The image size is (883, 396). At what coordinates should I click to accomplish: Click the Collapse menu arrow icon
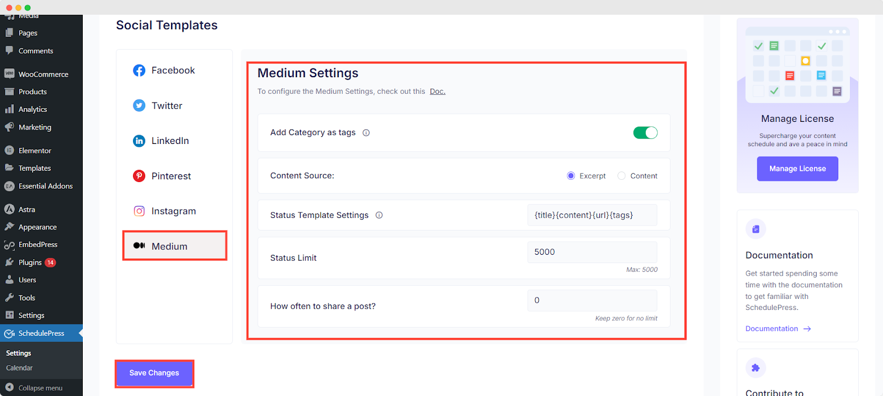coord(9,387)
